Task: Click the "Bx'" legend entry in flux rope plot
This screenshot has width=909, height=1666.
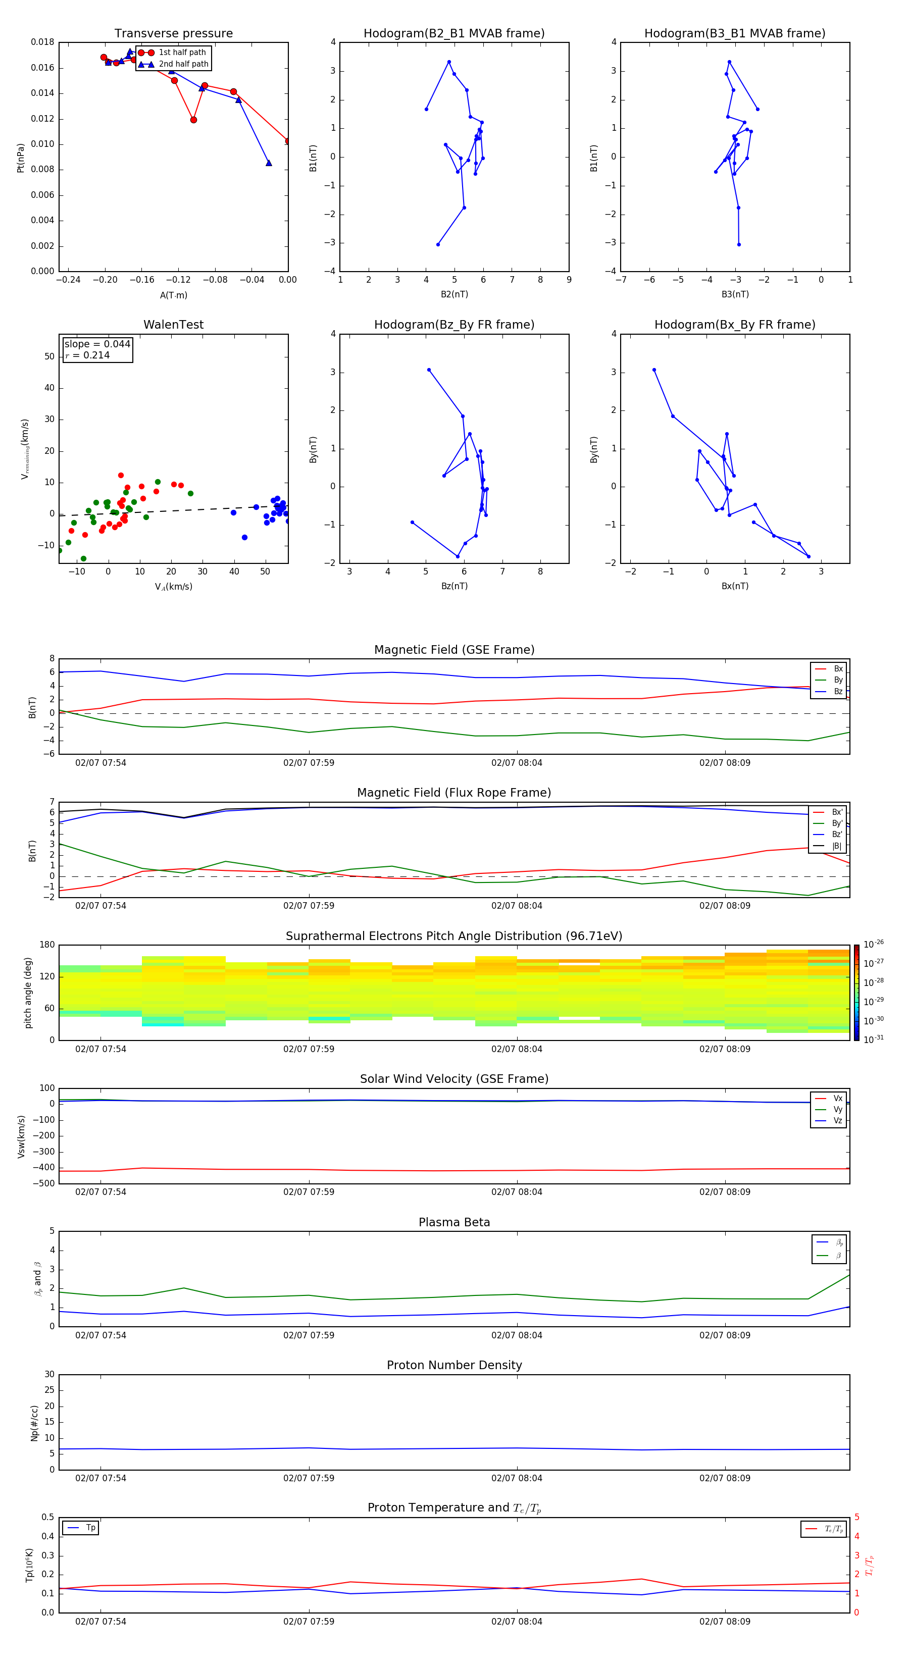Action: 828,812
